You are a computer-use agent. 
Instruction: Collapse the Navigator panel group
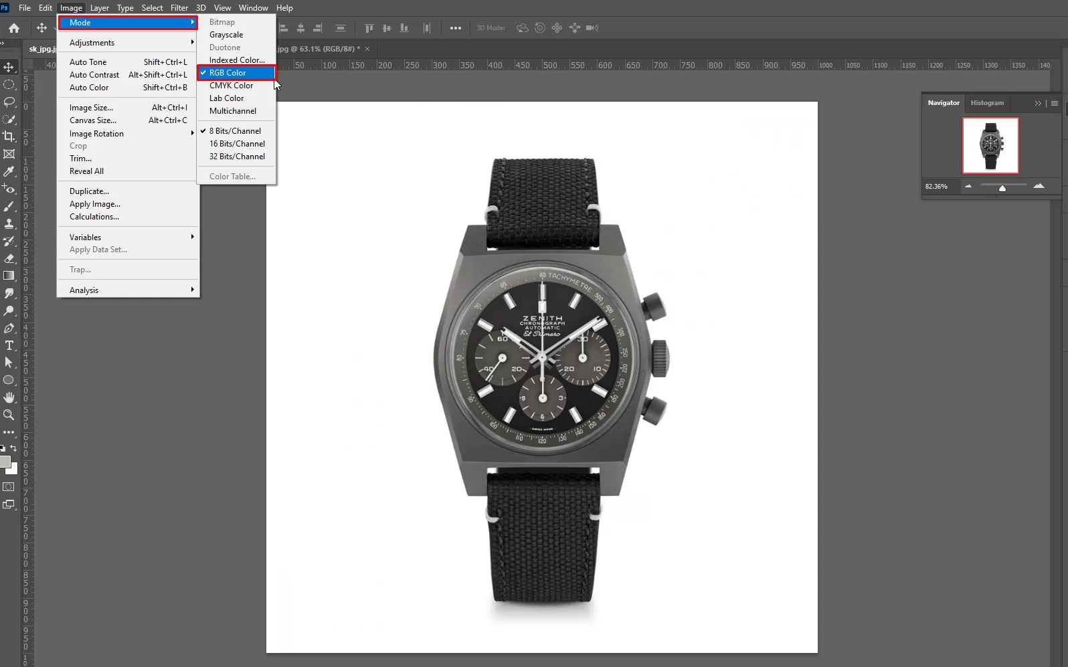tap(1038, 103)
